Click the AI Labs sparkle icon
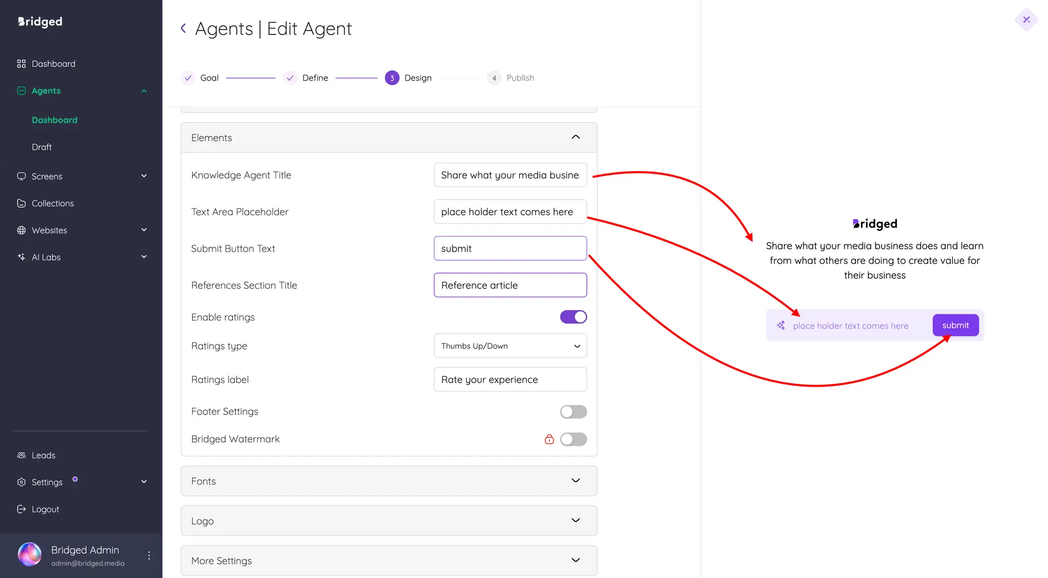Image resolution: width=1048 pixels, height=578 pixels. [x=21, y=257]
